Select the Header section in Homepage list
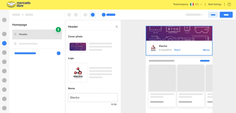Image resolution: width=236 pixels, height=113 pixels. tap(37, 34)
